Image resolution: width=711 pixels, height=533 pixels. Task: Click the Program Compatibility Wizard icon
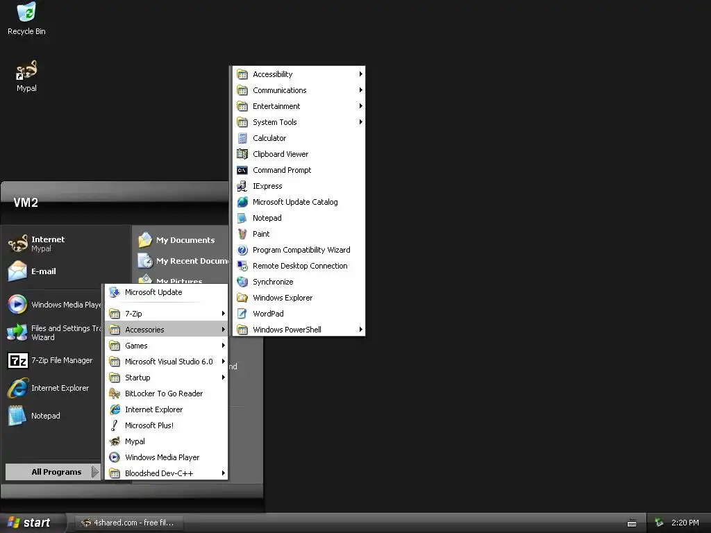[242, 250]
